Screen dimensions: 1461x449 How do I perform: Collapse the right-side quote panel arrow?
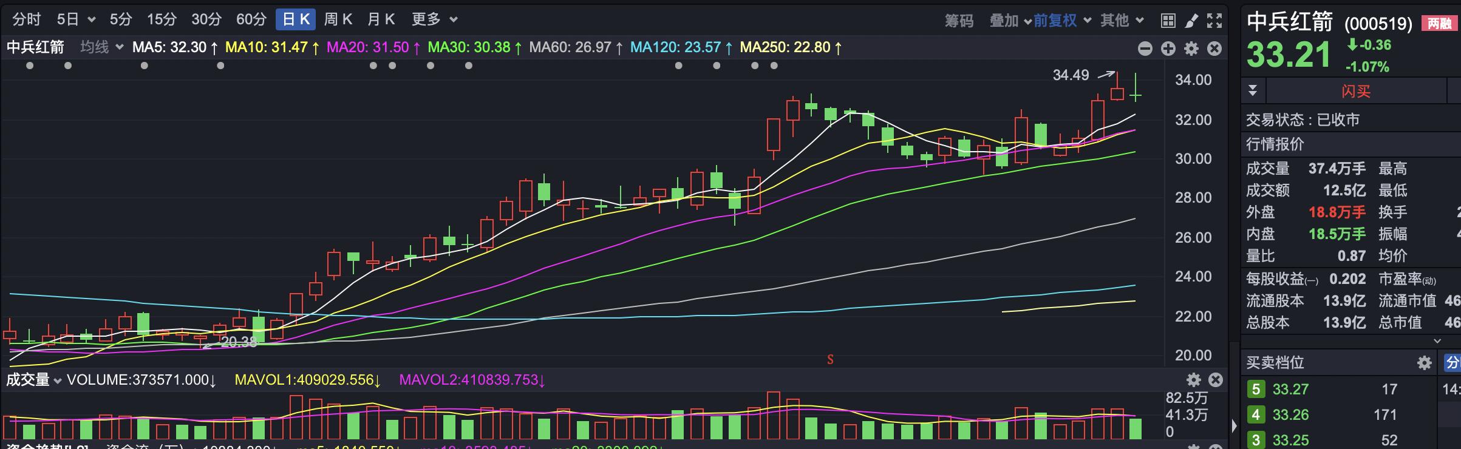pos(1234,425)
